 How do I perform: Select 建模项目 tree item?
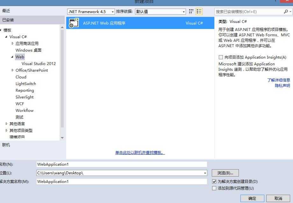tap(17, 137)
